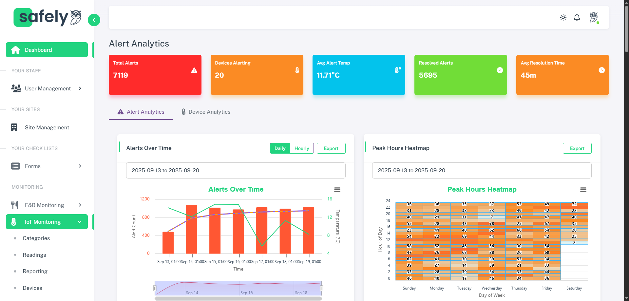Open the owl profile avatar menu

(594, 17)
